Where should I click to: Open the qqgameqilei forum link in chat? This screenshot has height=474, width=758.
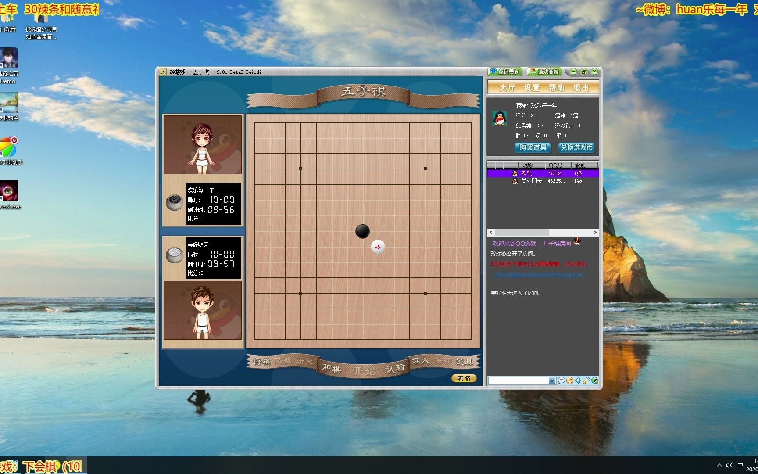[538, 274]
